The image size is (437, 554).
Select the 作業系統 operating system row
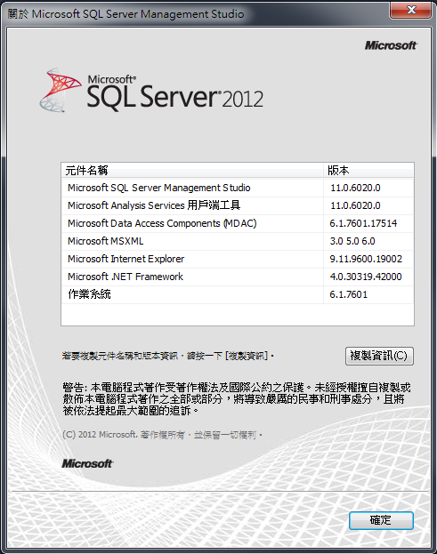[238, 294]
